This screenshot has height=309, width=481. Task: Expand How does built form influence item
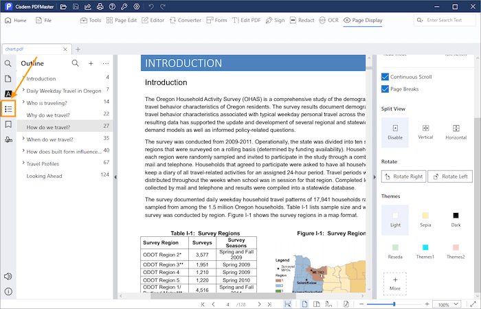[x=23, y=150]
